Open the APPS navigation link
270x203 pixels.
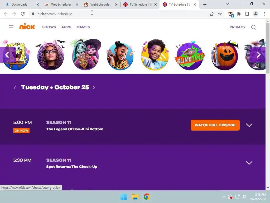(x=66, y=27)
